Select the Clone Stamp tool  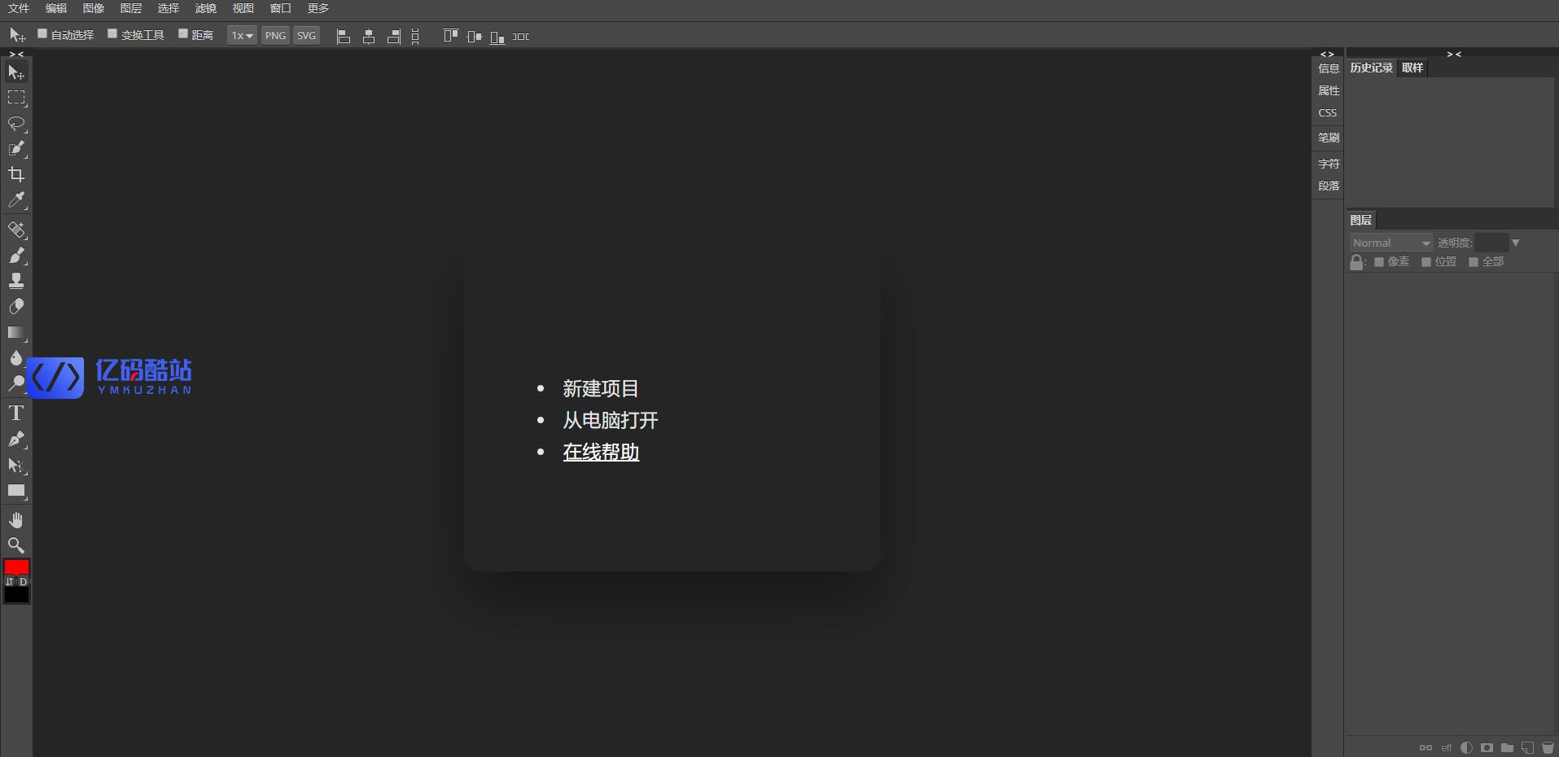pyautogui.click(x=16, y=282)
